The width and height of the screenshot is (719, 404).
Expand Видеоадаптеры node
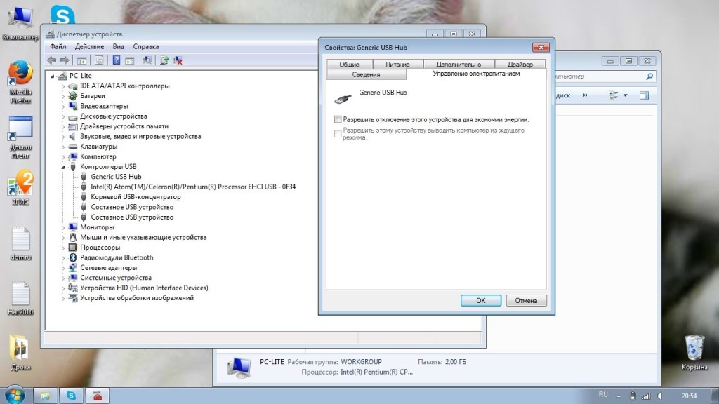(63, 107)
